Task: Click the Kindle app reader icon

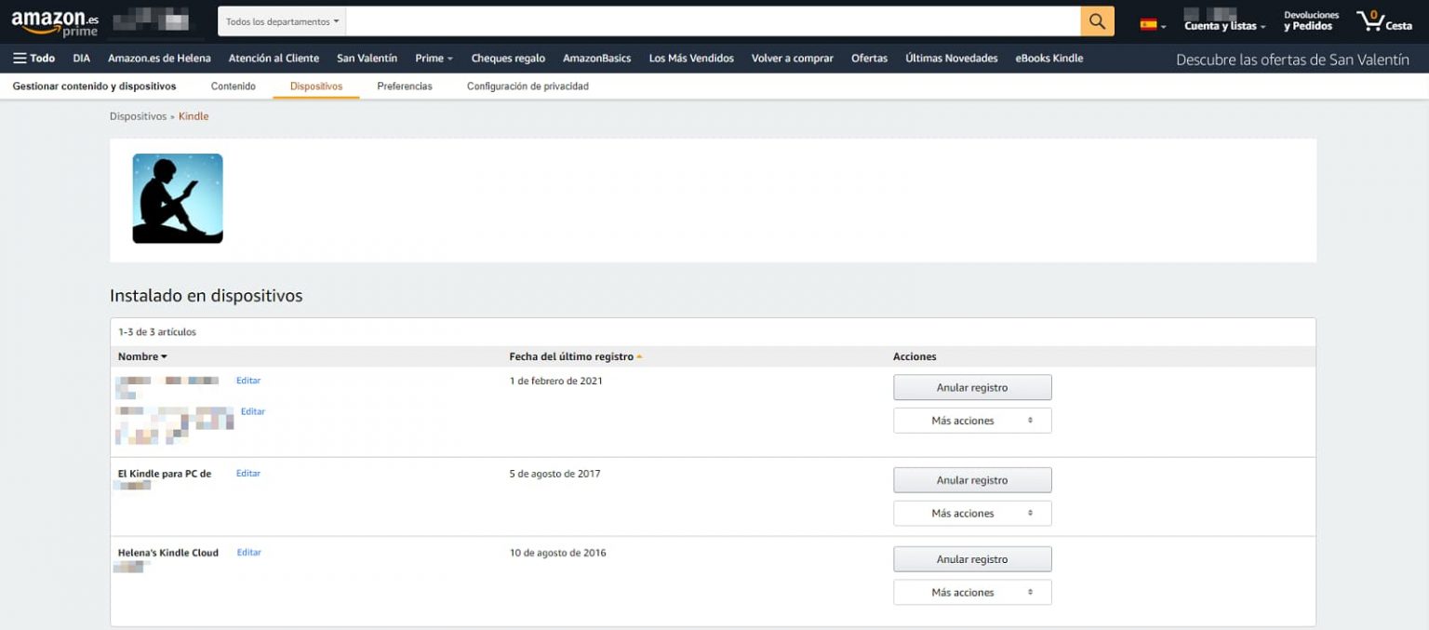Action: coord(177,197)
